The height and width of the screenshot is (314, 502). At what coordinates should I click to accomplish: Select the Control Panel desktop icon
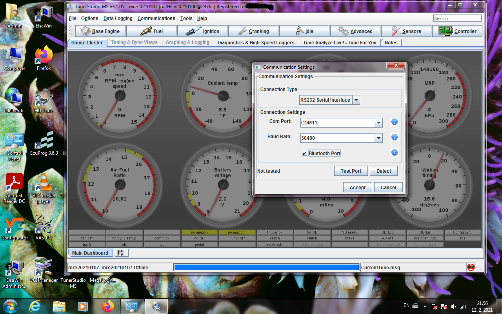coord(15,146)
